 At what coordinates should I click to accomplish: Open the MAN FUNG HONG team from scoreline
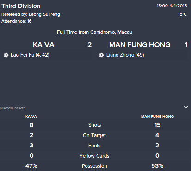point(140,45)
